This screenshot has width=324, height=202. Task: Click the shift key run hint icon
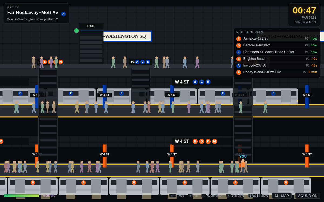click(x=190, y=196)
